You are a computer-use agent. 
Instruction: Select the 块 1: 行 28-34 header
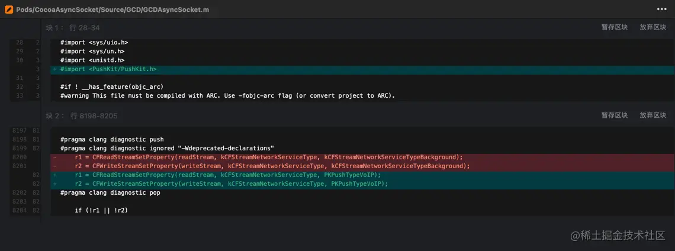pyautogui.click(x=73, y=28)
